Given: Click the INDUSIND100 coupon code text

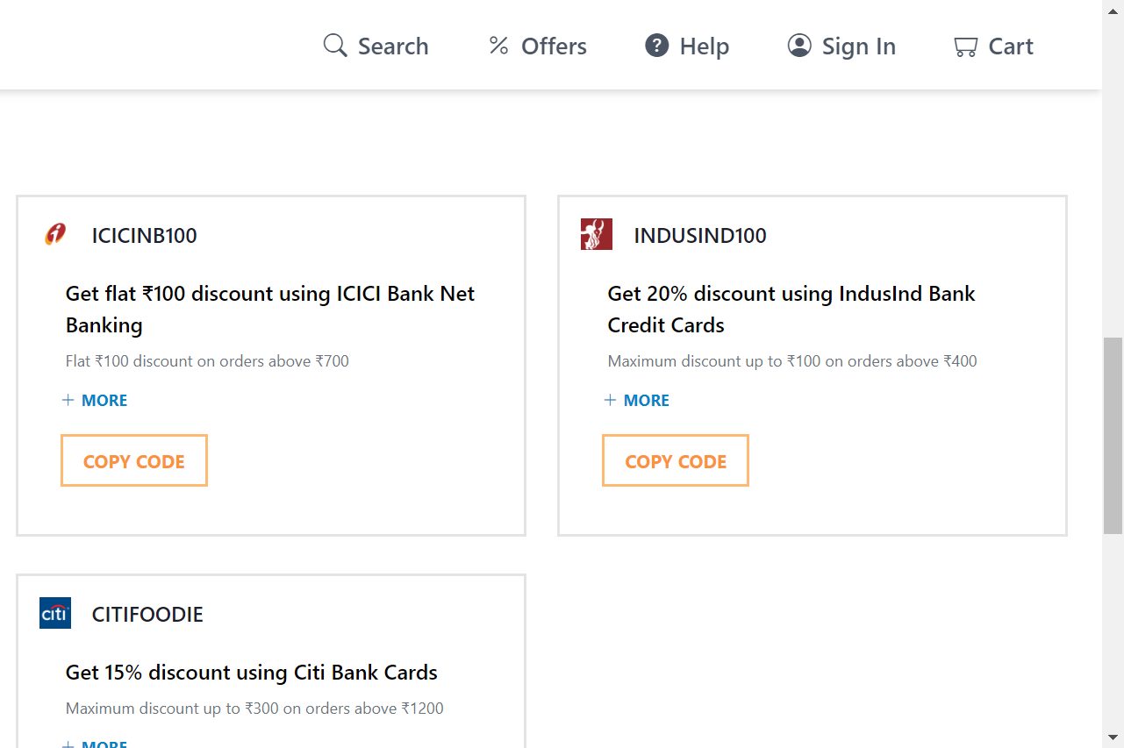Looking at the screenshot, I should point(700,236).
